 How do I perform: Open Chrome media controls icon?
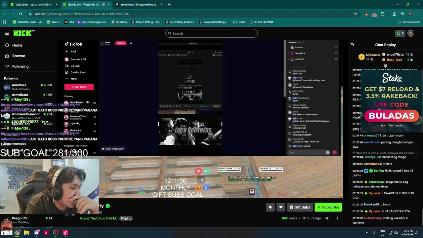(x=402, y=14)
